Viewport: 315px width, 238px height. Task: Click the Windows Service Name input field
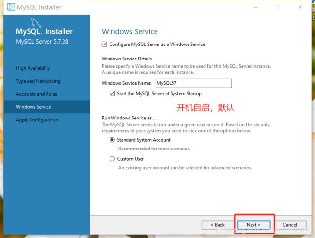tap(193, 83)
